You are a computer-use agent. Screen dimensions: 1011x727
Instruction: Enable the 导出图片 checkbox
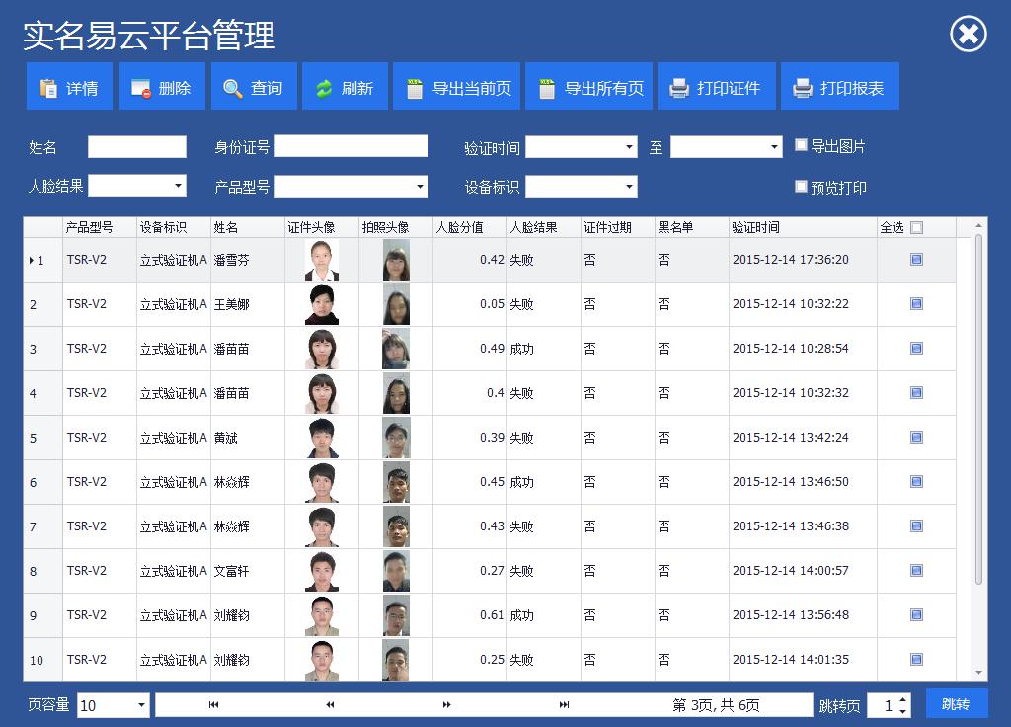[801, 145]
